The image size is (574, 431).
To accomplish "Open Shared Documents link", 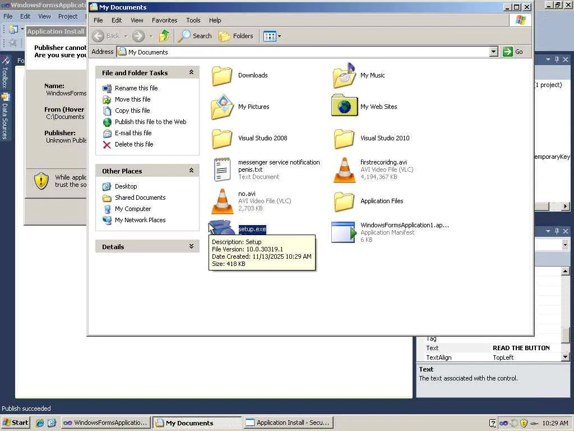I will (x=140, y=198).
